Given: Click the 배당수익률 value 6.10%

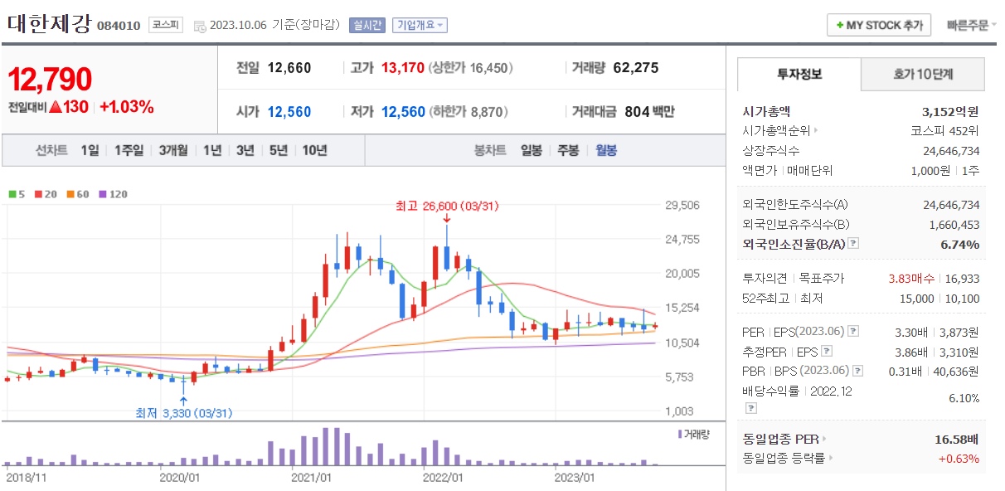Looking at the screenshot, I should pos(963,399).
